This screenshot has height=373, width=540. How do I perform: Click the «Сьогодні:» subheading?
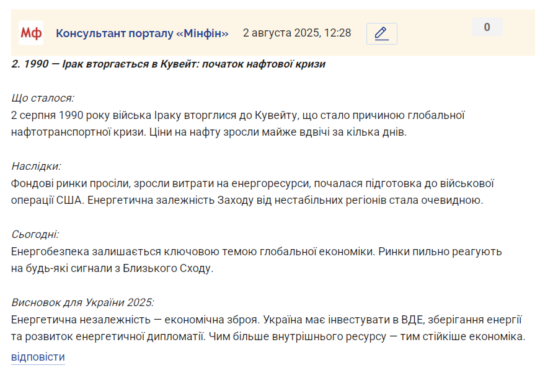point(35,234)
